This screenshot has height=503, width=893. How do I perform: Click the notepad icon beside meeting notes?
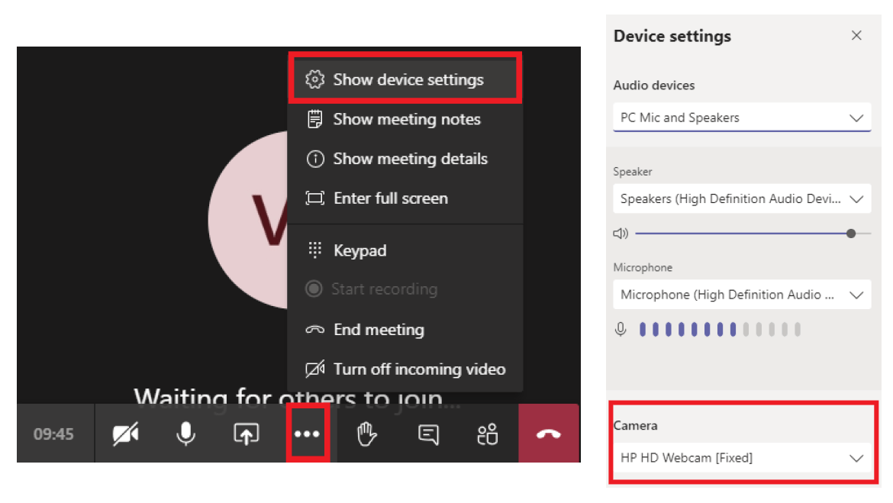point(315,119)
